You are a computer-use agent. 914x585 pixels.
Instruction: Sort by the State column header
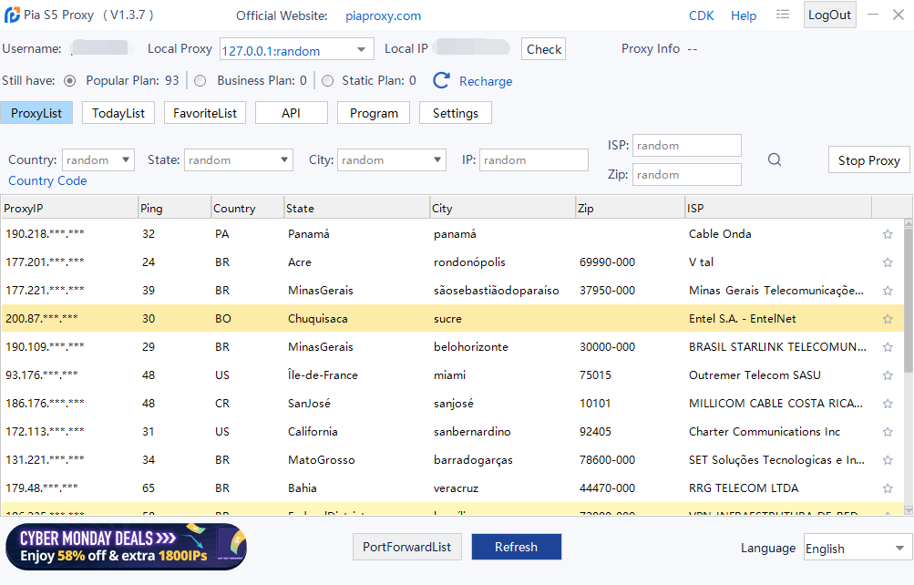(356, 208)
